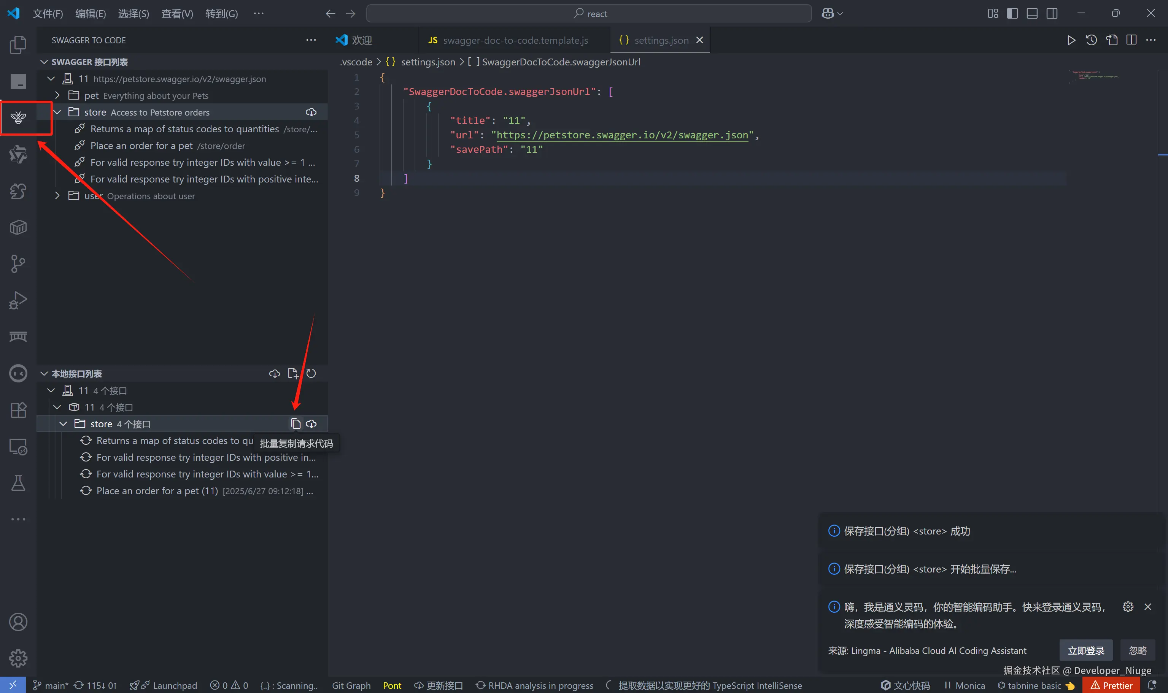
Task: Open the Source Control branch icon
Action: (18, 264)
